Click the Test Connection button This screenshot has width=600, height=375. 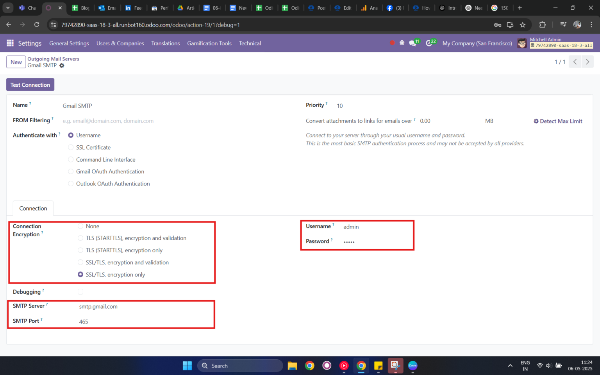click(30, 84)
